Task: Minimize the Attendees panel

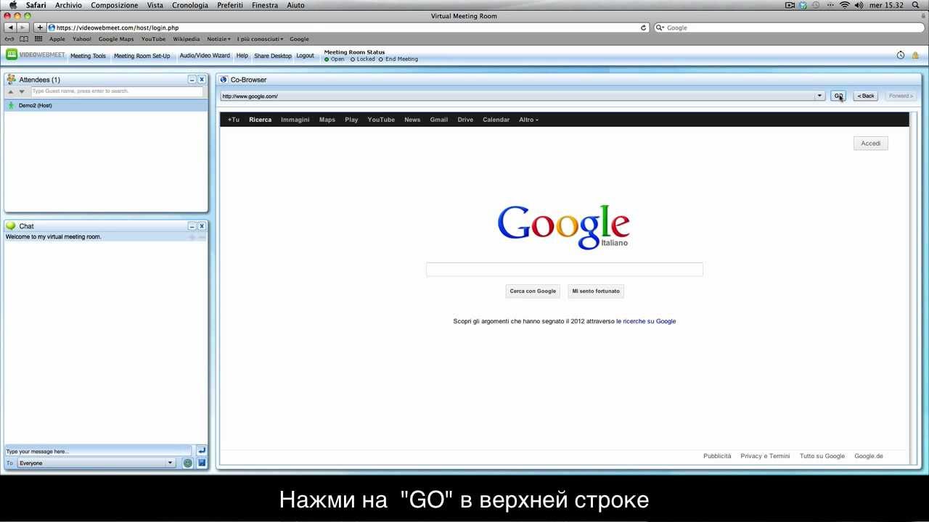Action: pyautogui.click(x=192, y=80)
